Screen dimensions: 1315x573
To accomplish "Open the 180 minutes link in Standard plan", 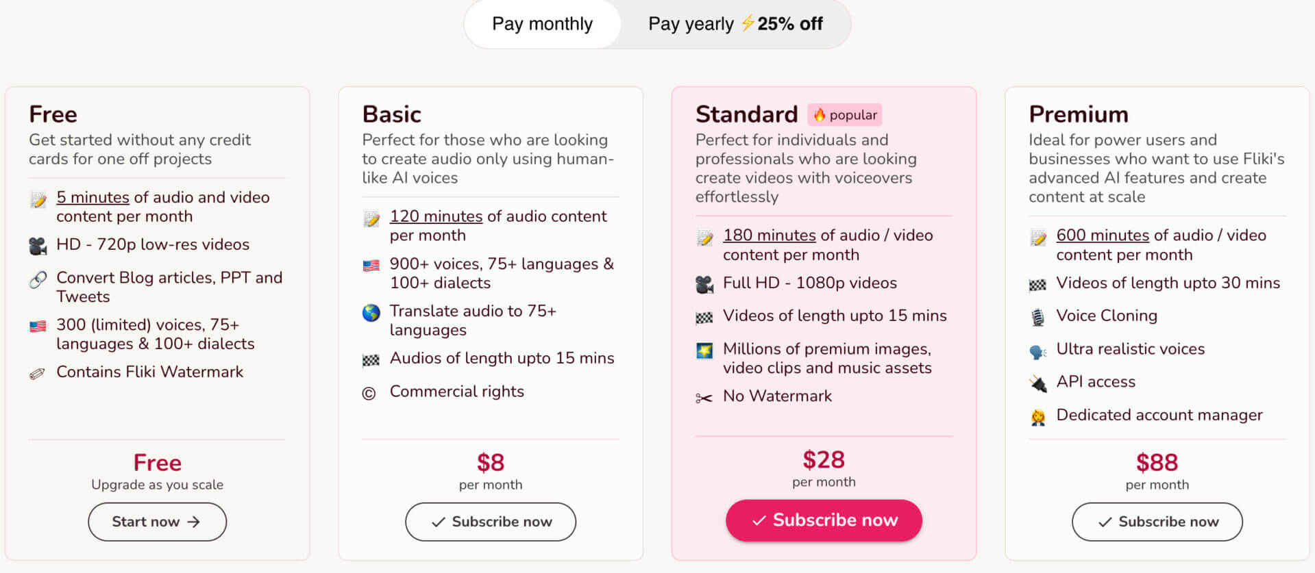I will [769, 235].
